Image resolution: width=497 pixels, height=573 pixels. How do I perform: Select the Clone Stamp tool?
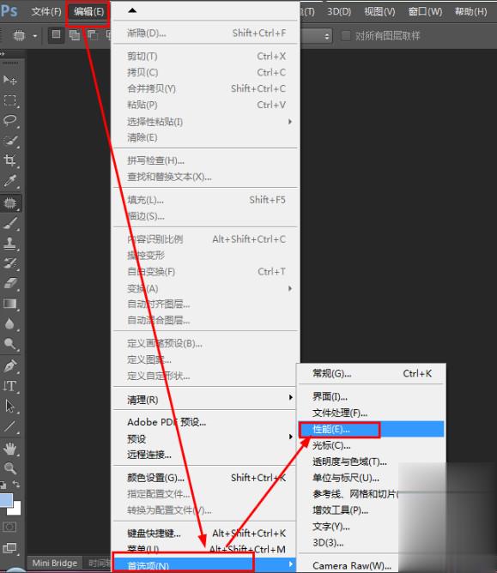(9, 243)
